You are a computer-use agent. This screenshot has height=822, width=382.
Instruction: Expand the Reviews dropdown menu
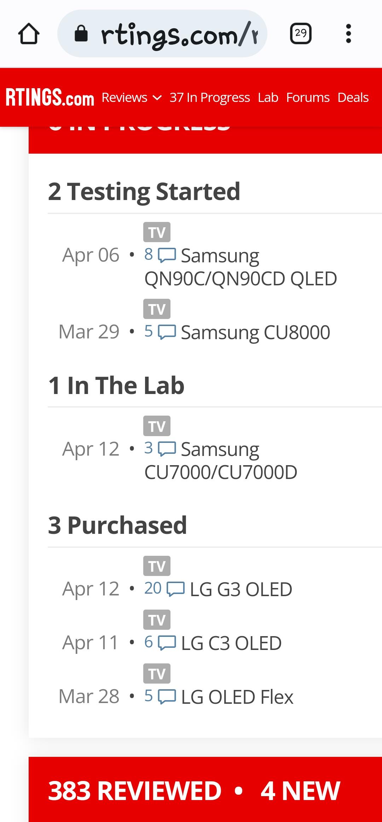click(x=131, y=97)
